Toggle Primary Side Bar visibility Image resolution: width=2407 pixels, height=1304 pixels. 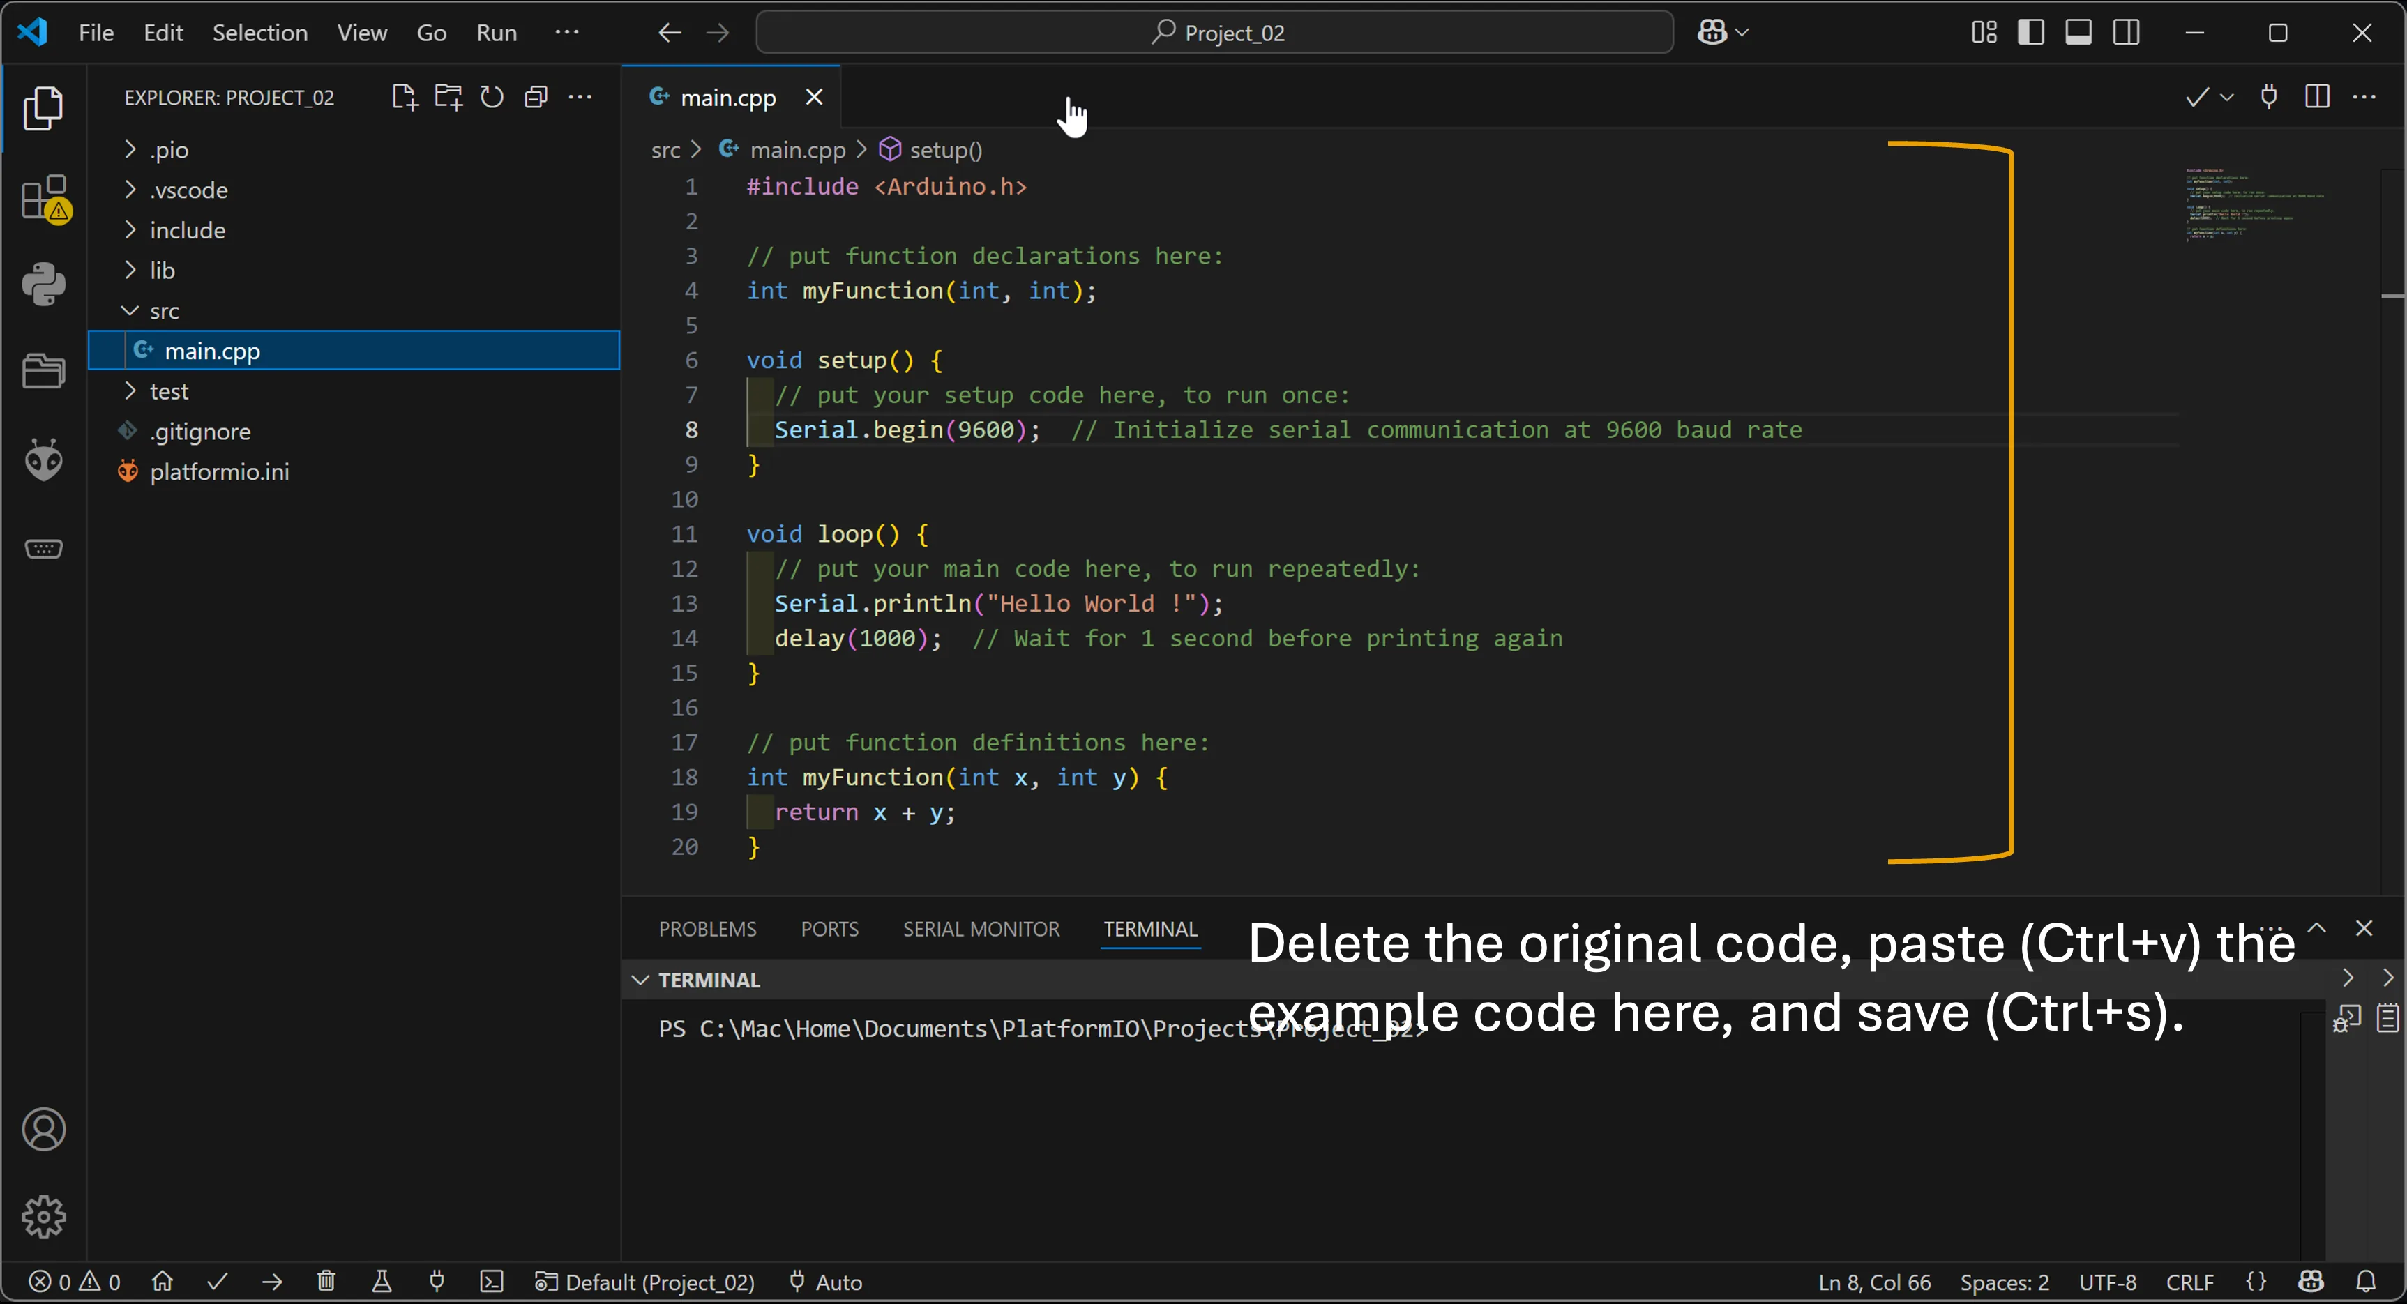(2030, 33)
